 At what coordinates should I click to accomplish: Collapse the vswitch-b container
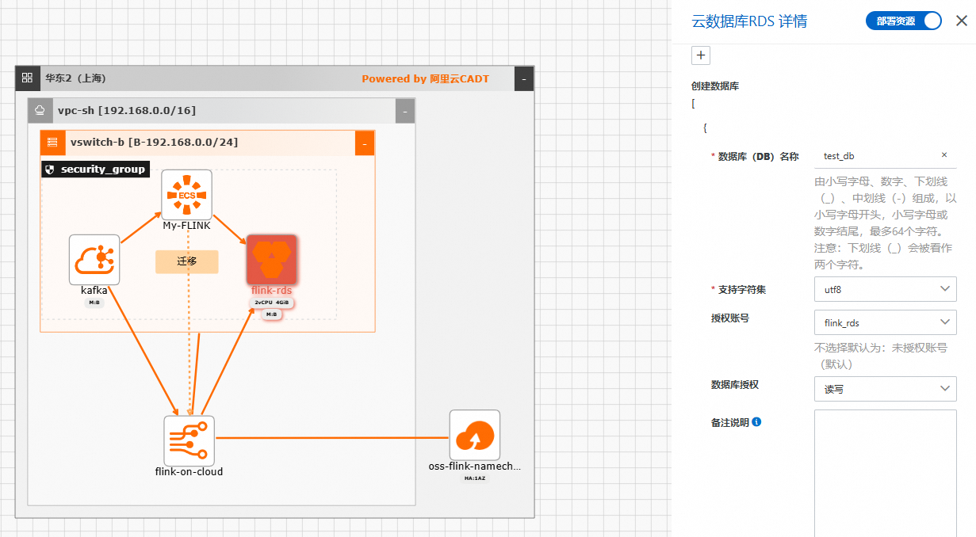(364, 143)
